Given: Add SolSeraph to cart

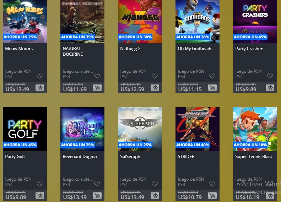Looking at the screenshot, I should 155,196.
